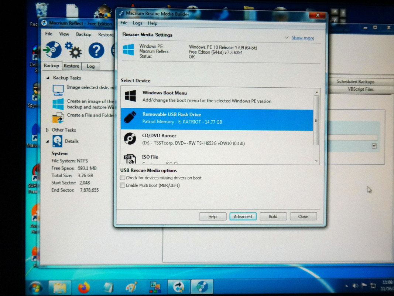394x296 pixels.
Task: Open the Scheduled Backups tab
Action: coord(356,81)
